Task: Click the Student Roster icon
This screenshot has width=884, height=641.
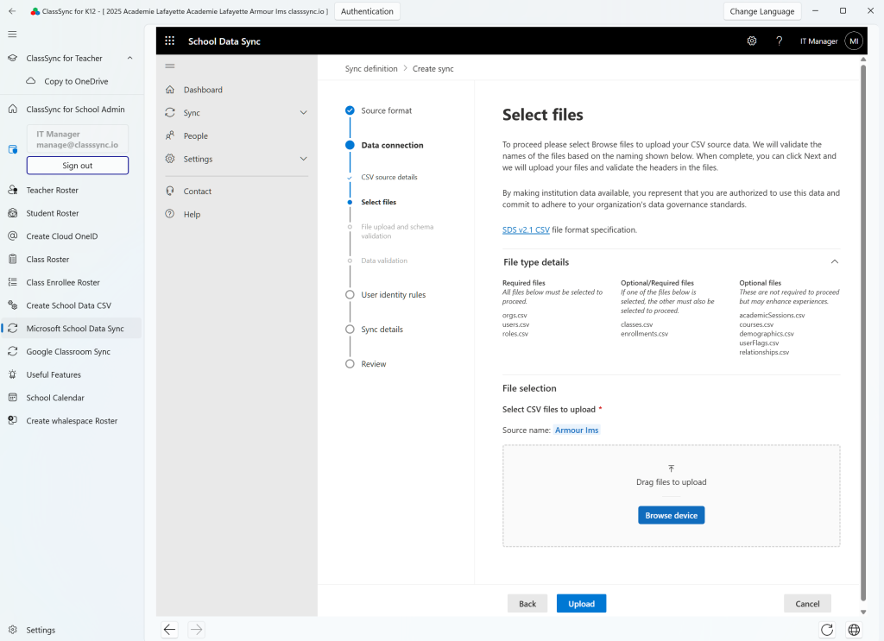Action: coord(12,213)
